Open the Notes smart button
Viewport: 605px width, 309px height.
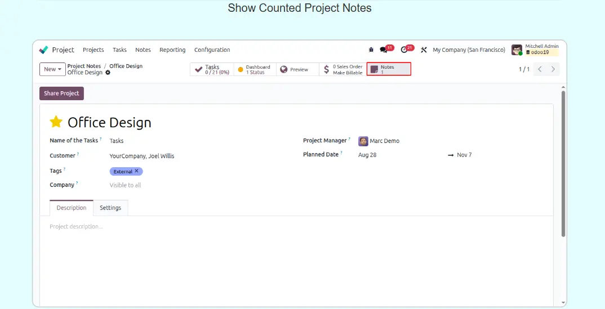[x=389, y=69]
